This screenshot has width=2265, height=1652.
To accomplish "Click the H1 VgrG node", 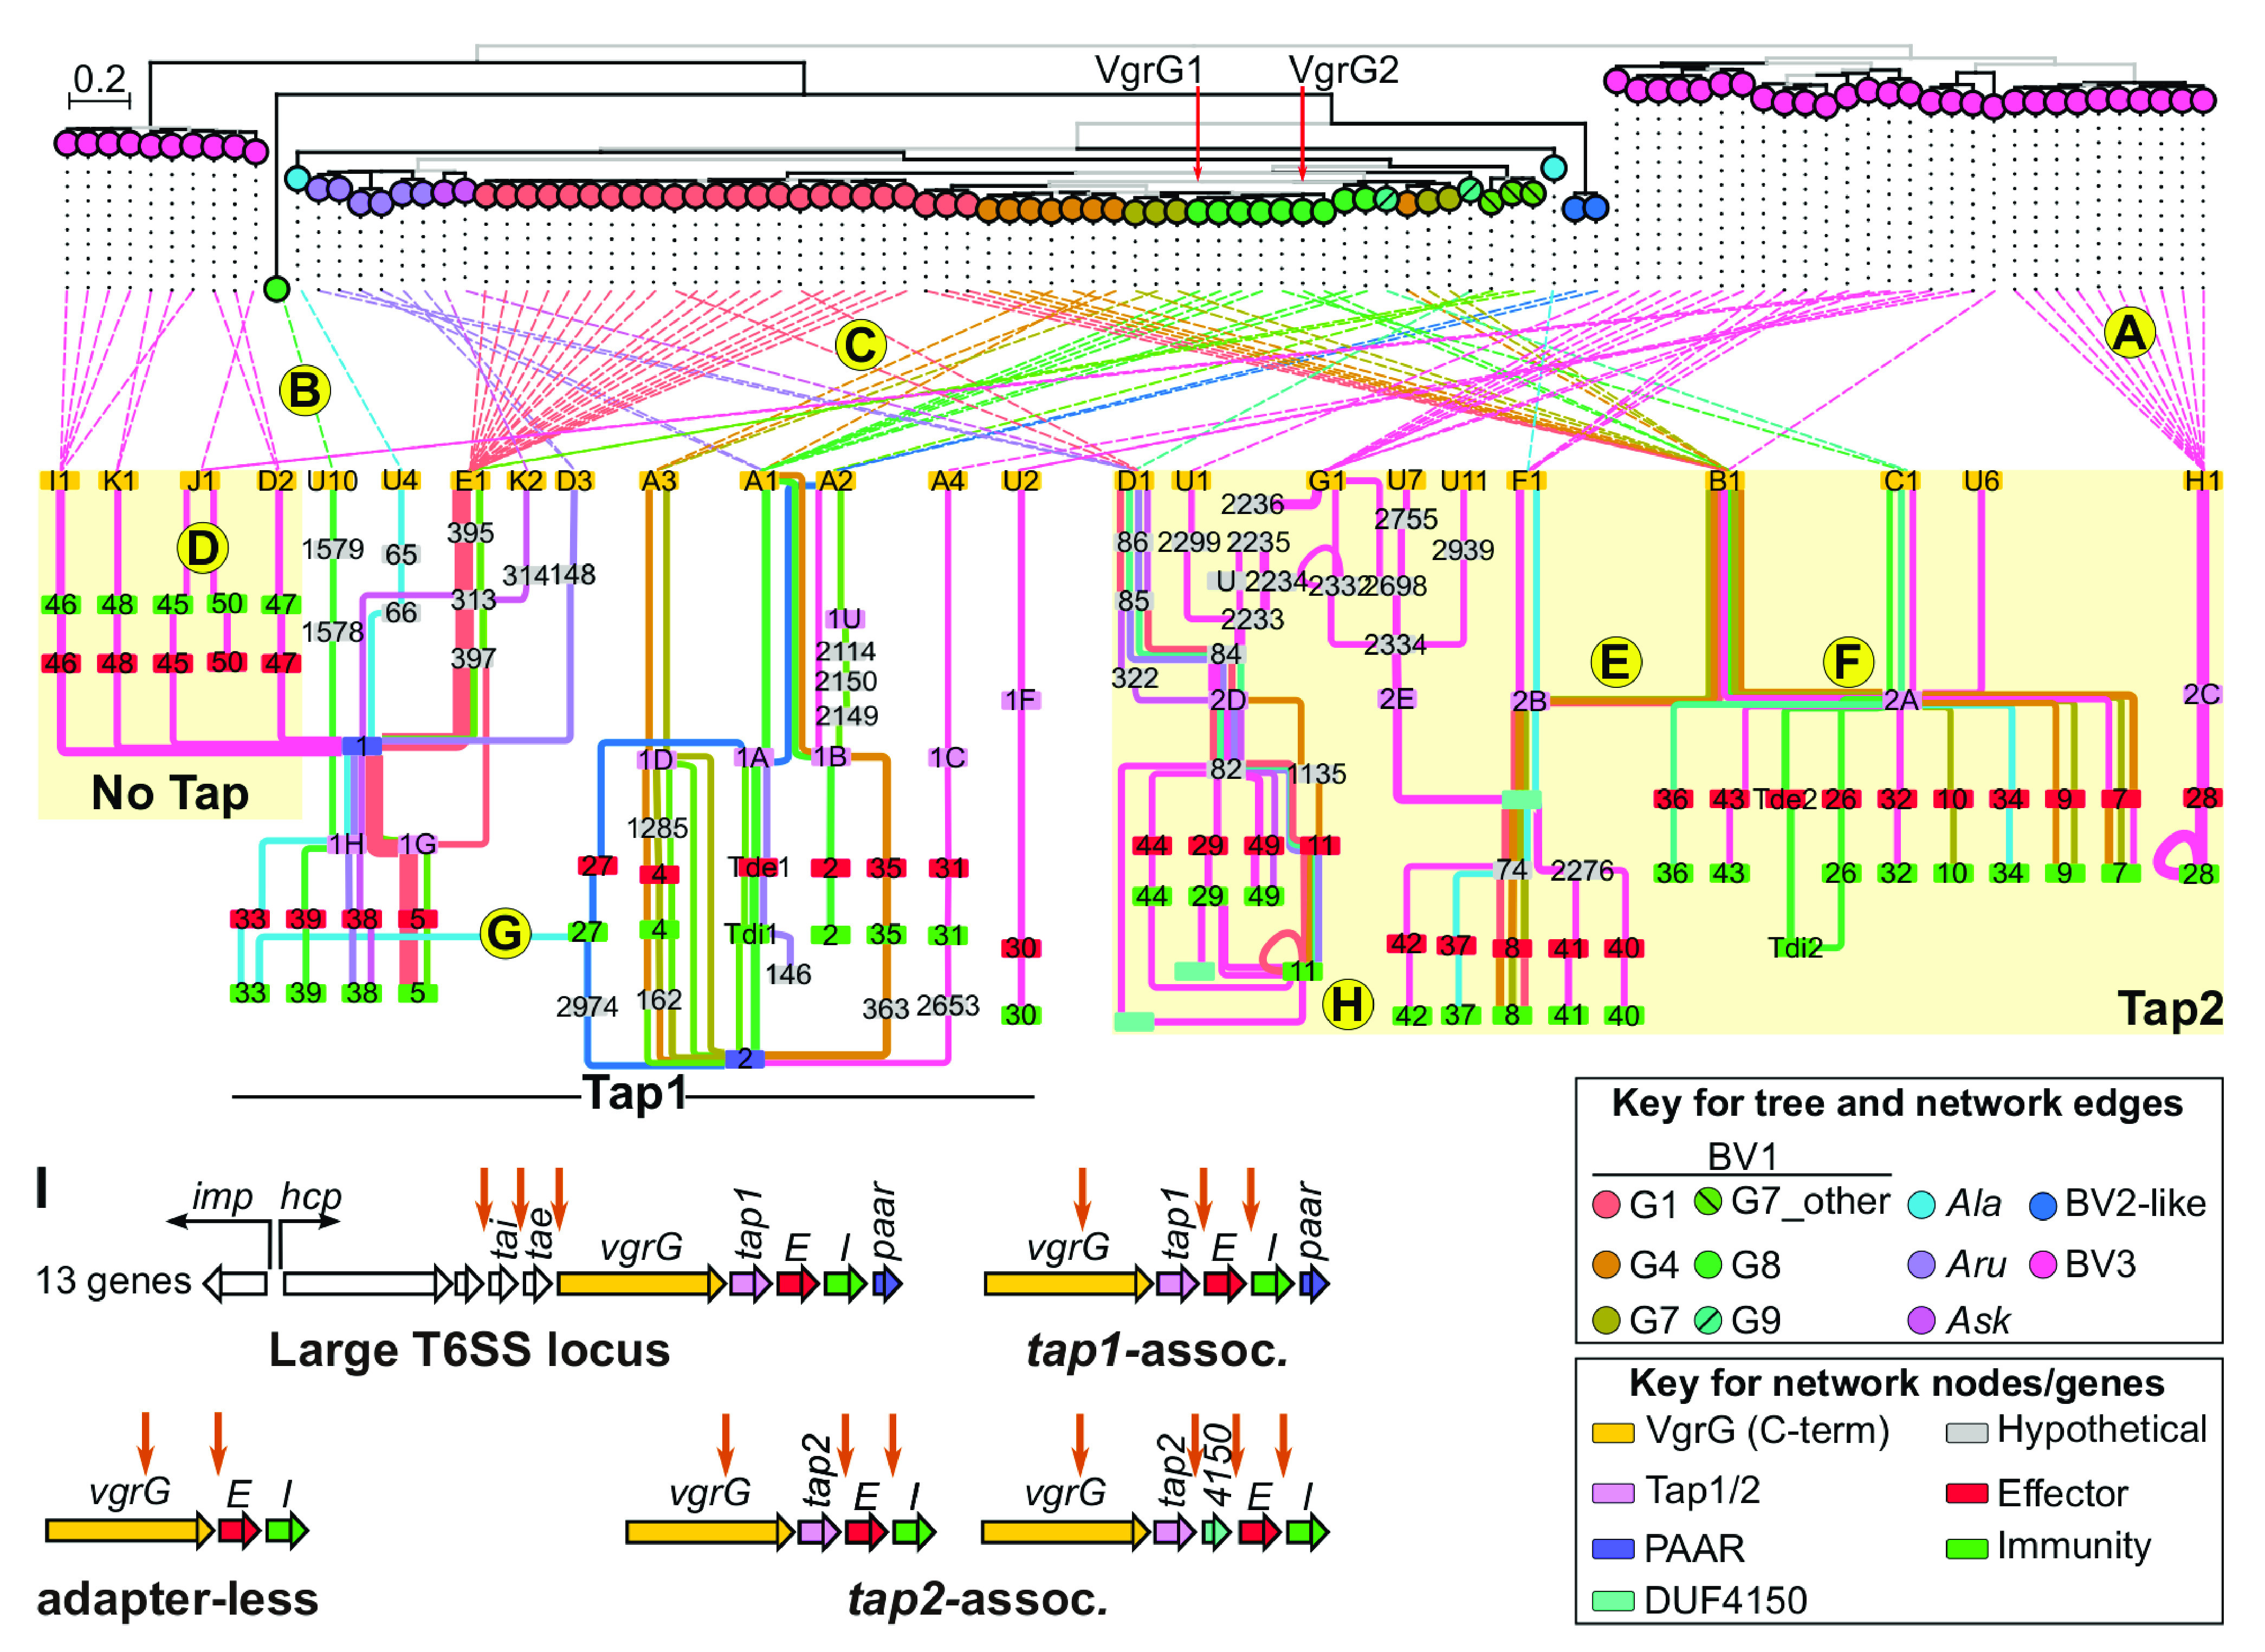I will (x=2201, y=481).
